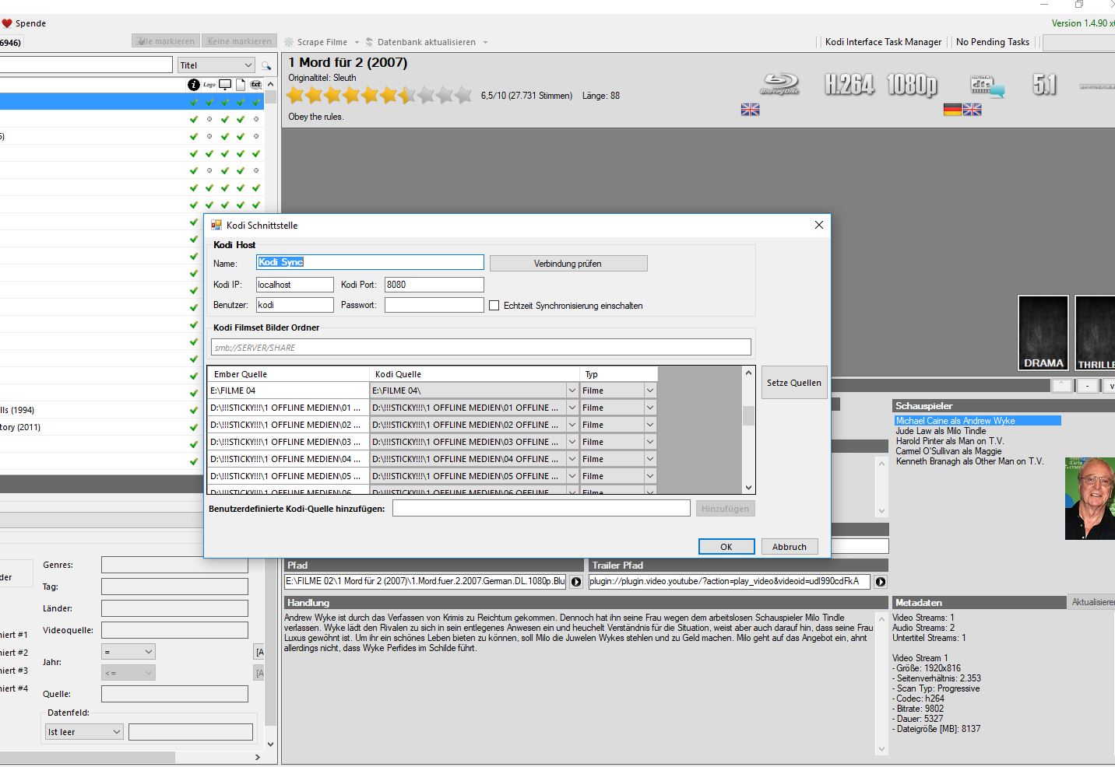Click the Aktualisieren button beside Metadaten

[1092, 603]
